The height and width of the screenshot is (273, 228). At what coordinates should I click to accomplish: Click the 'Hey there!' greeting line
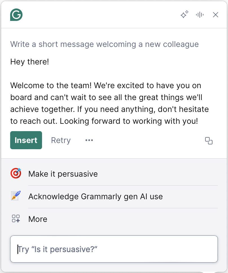(x=30, y=62)
